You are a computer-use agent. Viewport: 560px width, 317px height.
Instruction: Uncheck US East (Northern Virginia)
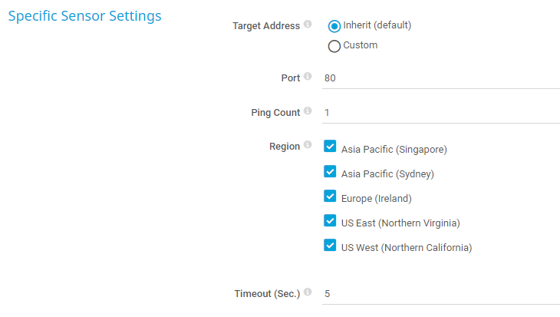coord(331,221)
